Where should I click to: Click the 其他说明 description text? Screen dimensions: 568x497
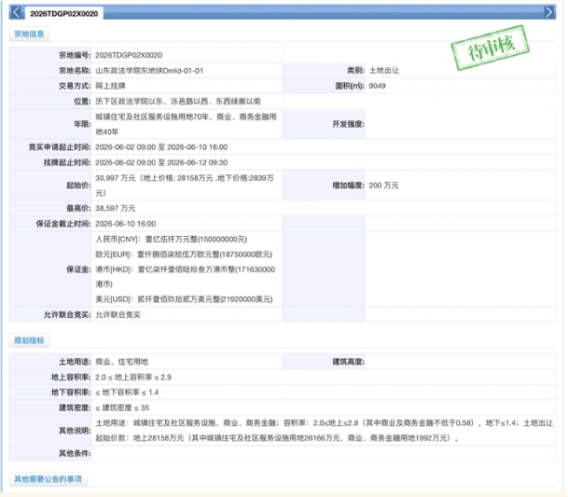point(325,431)
